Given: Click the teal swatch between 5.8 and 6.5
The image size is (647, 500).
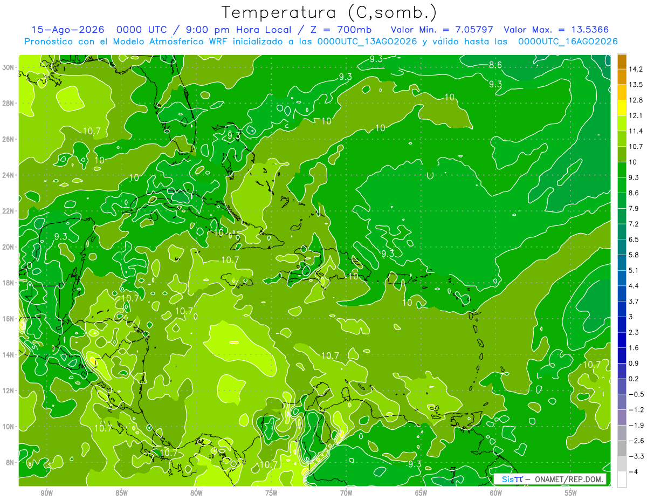Looking at the screenshot, I should (x=622, y=247).
